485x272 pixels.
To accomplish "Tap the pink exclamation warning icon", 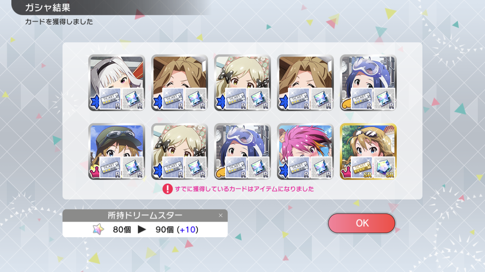I will click(167, 189).
